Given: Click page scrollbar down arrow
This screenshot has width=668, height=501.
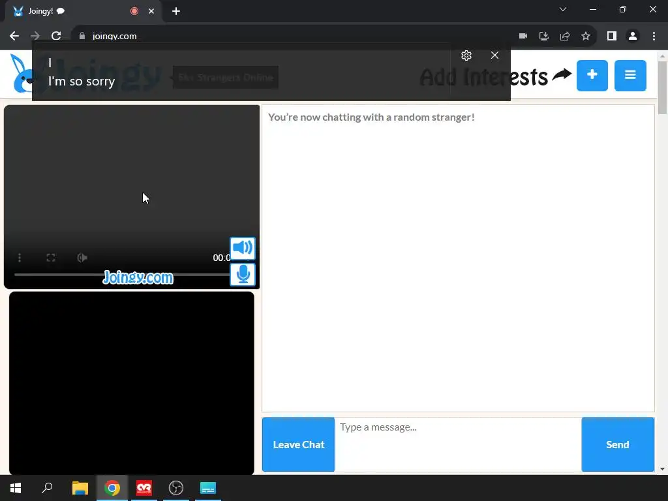Looking at the screenshot, I should click(662, 469).
